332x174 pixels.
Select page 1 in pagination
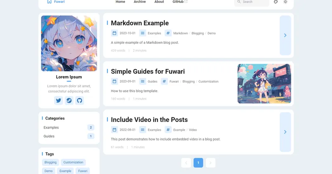pyautogui.click(x=198, y=163)
